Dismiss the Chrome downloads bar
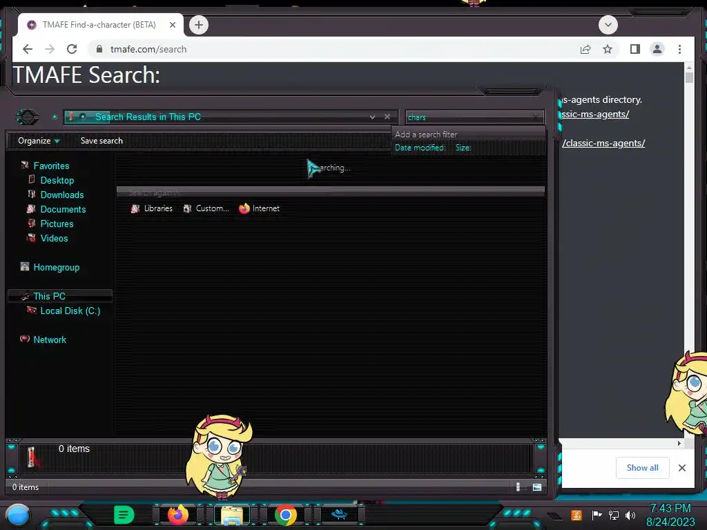 [x=682, y=468]
